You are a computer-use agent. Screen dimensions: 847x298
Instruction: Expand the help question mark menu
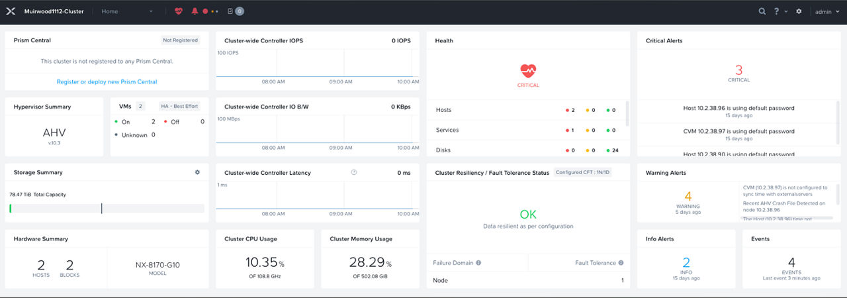coord(779,11)
